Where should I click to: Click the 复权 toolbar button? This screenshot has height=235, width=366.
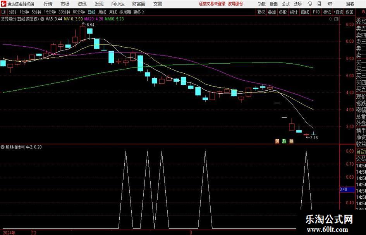[x=261, y=12]
